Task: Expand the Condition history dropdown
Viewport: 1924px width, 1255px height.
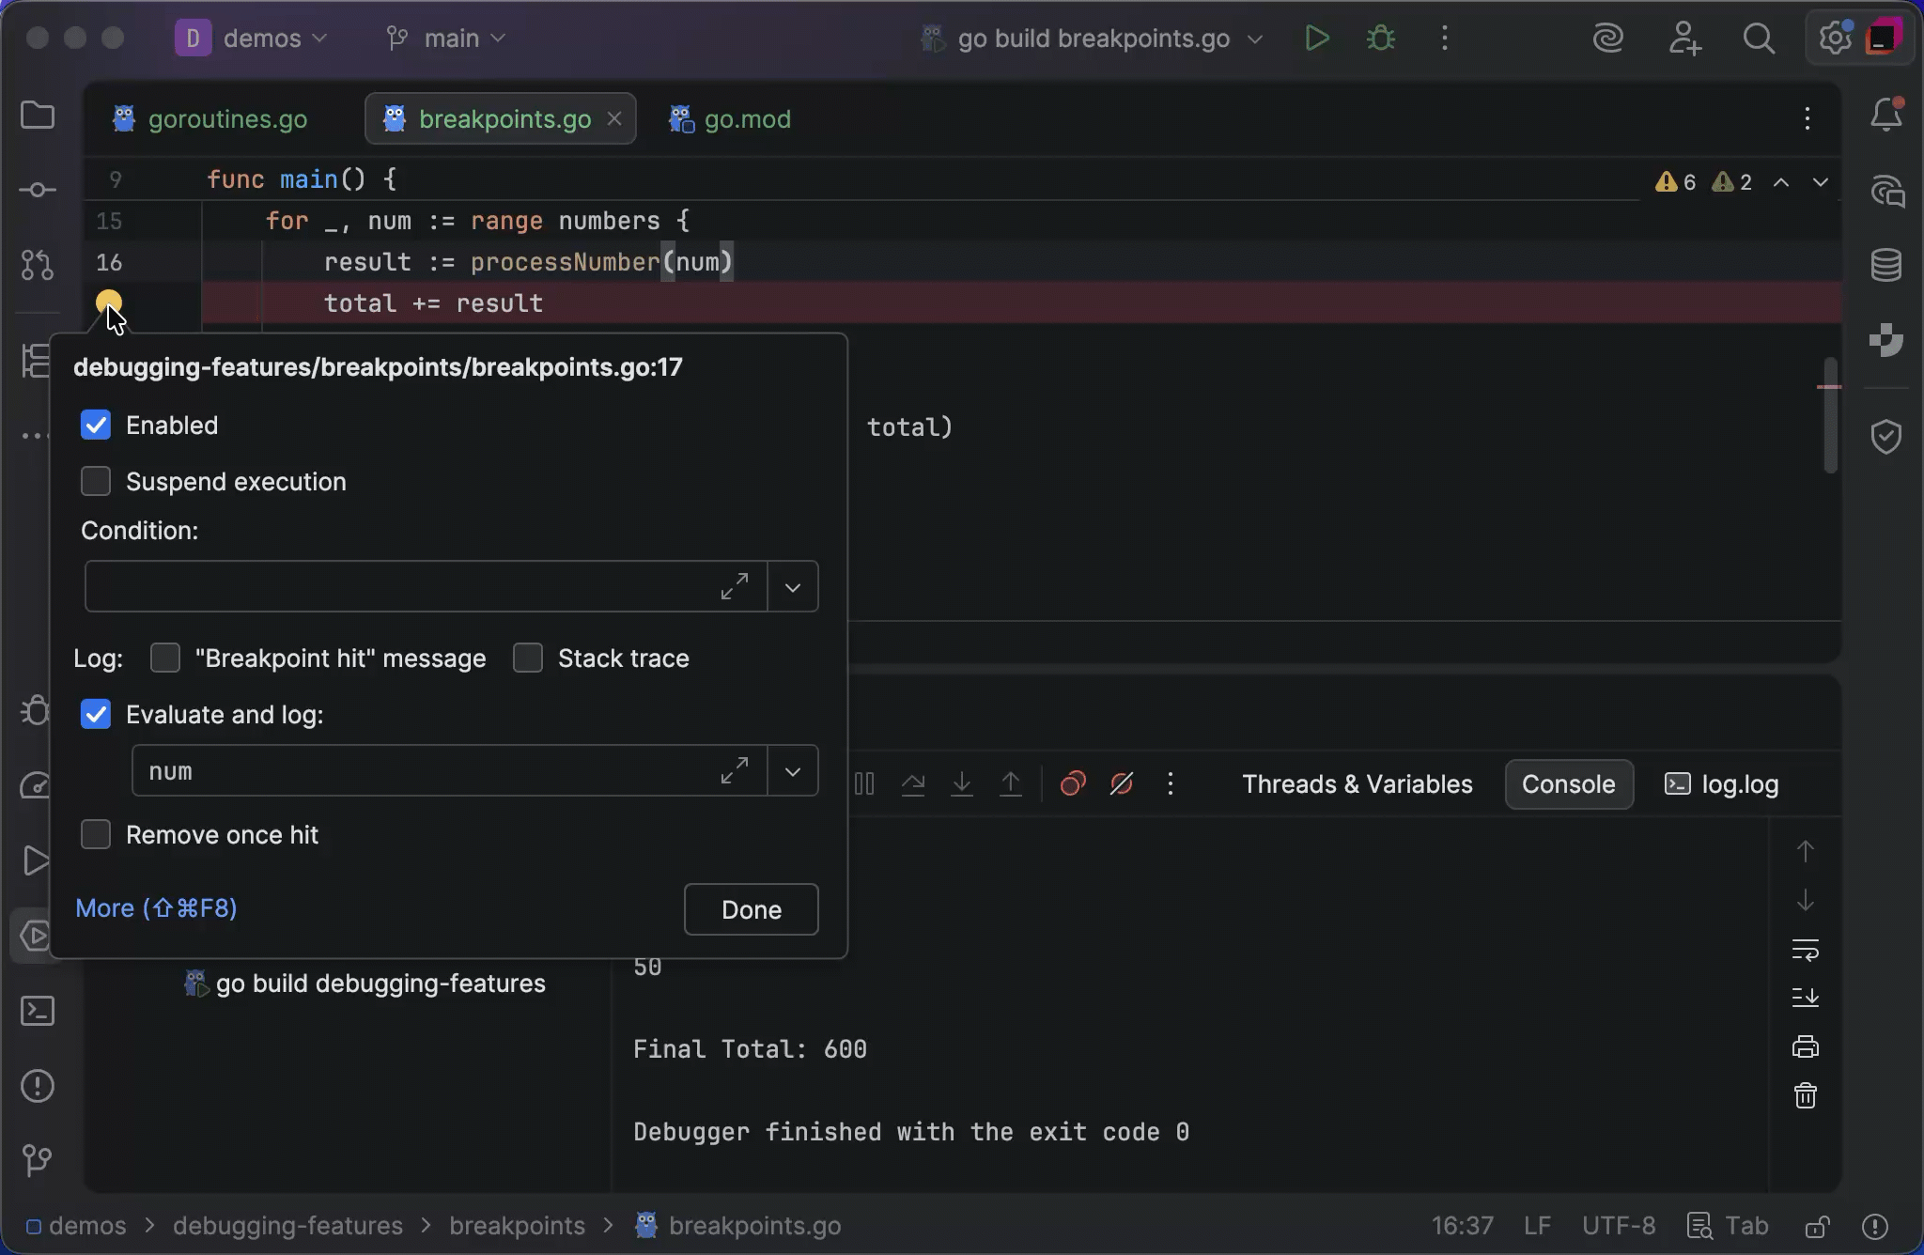Action: pyautogui.click(x=793, y=587)
